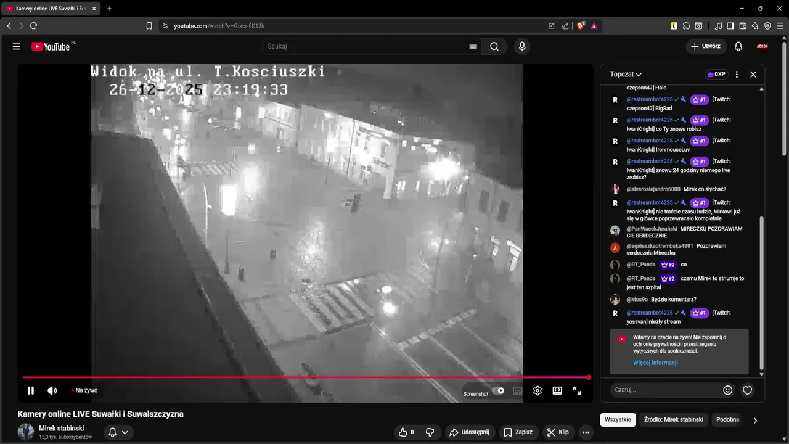Follow the Więcej informacji link
Screen dimensions: 789x444
655,363
